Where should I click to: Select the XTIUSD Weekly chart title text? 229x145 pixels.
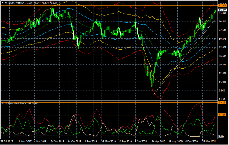coord(14,3)
